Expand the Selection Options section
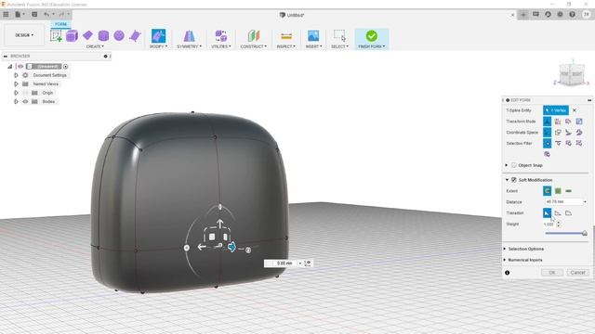Screen dimensions: 595x334 click(x=505, y=249)
